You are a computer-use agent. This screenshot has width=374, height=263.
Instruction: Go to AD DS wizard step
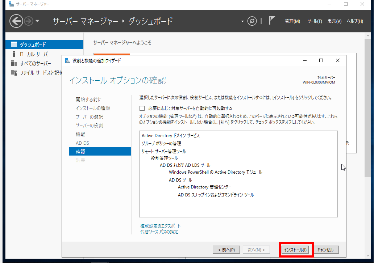(x=82, y=143)
